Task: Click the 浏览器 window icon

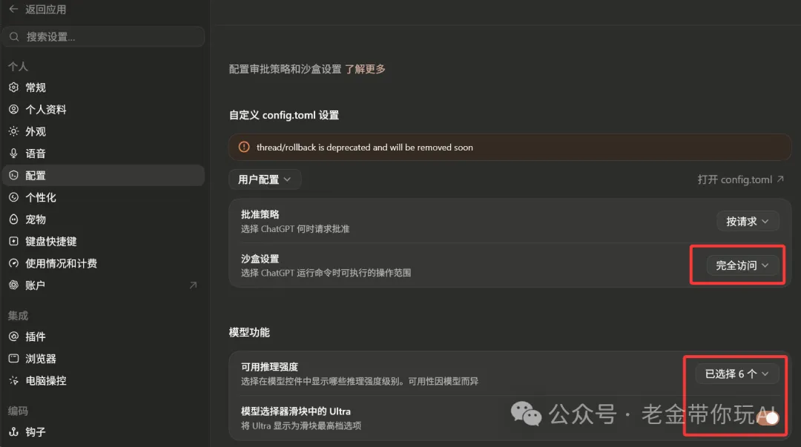Action: (x=14, y=359)
